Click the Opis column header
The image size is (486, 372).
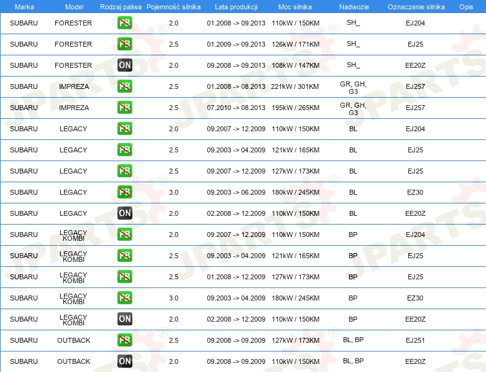[x=466, y=7]
